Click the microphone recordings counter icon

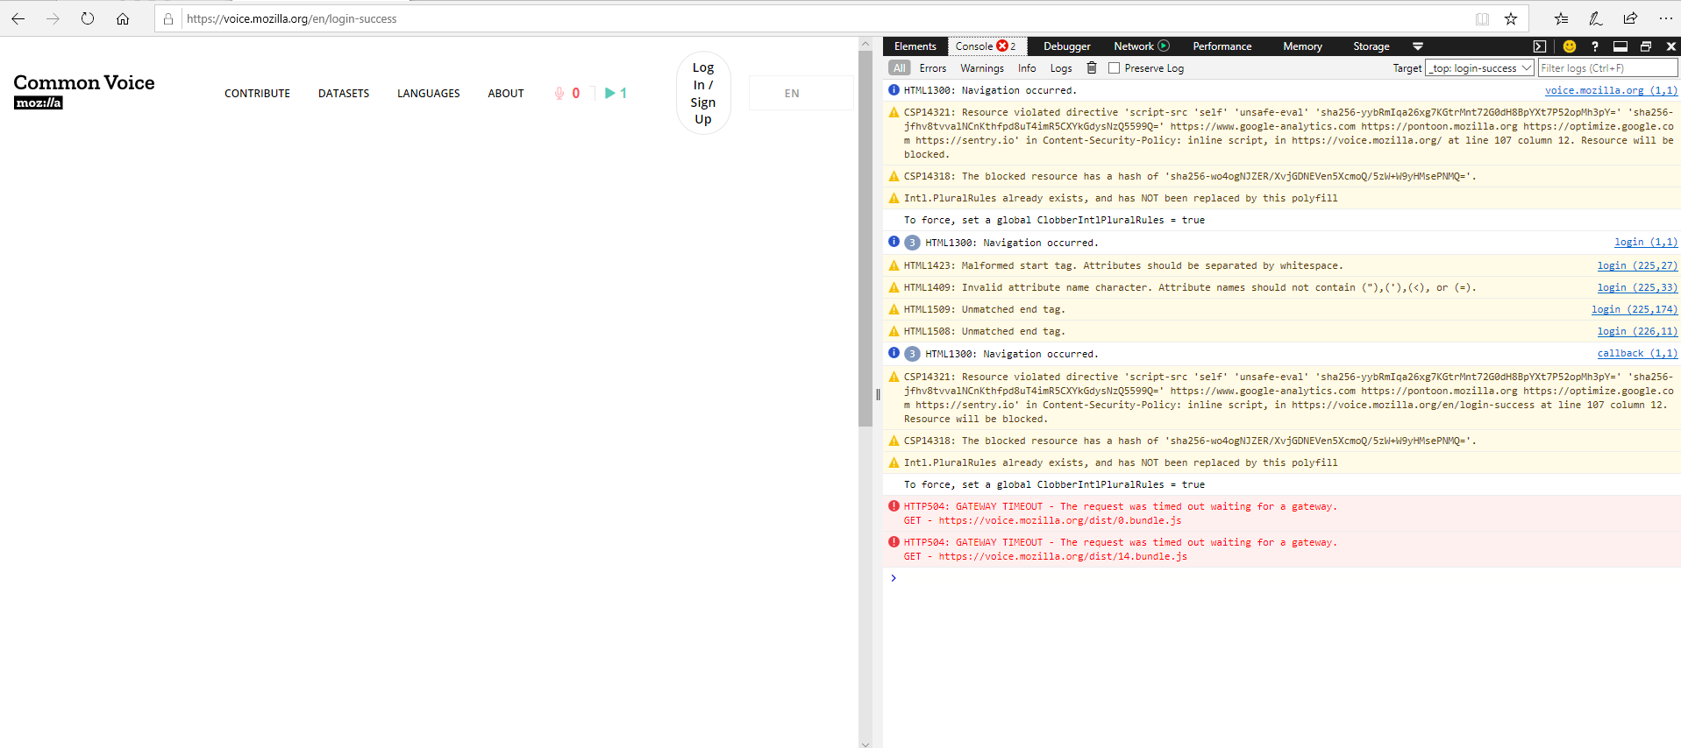559,93
